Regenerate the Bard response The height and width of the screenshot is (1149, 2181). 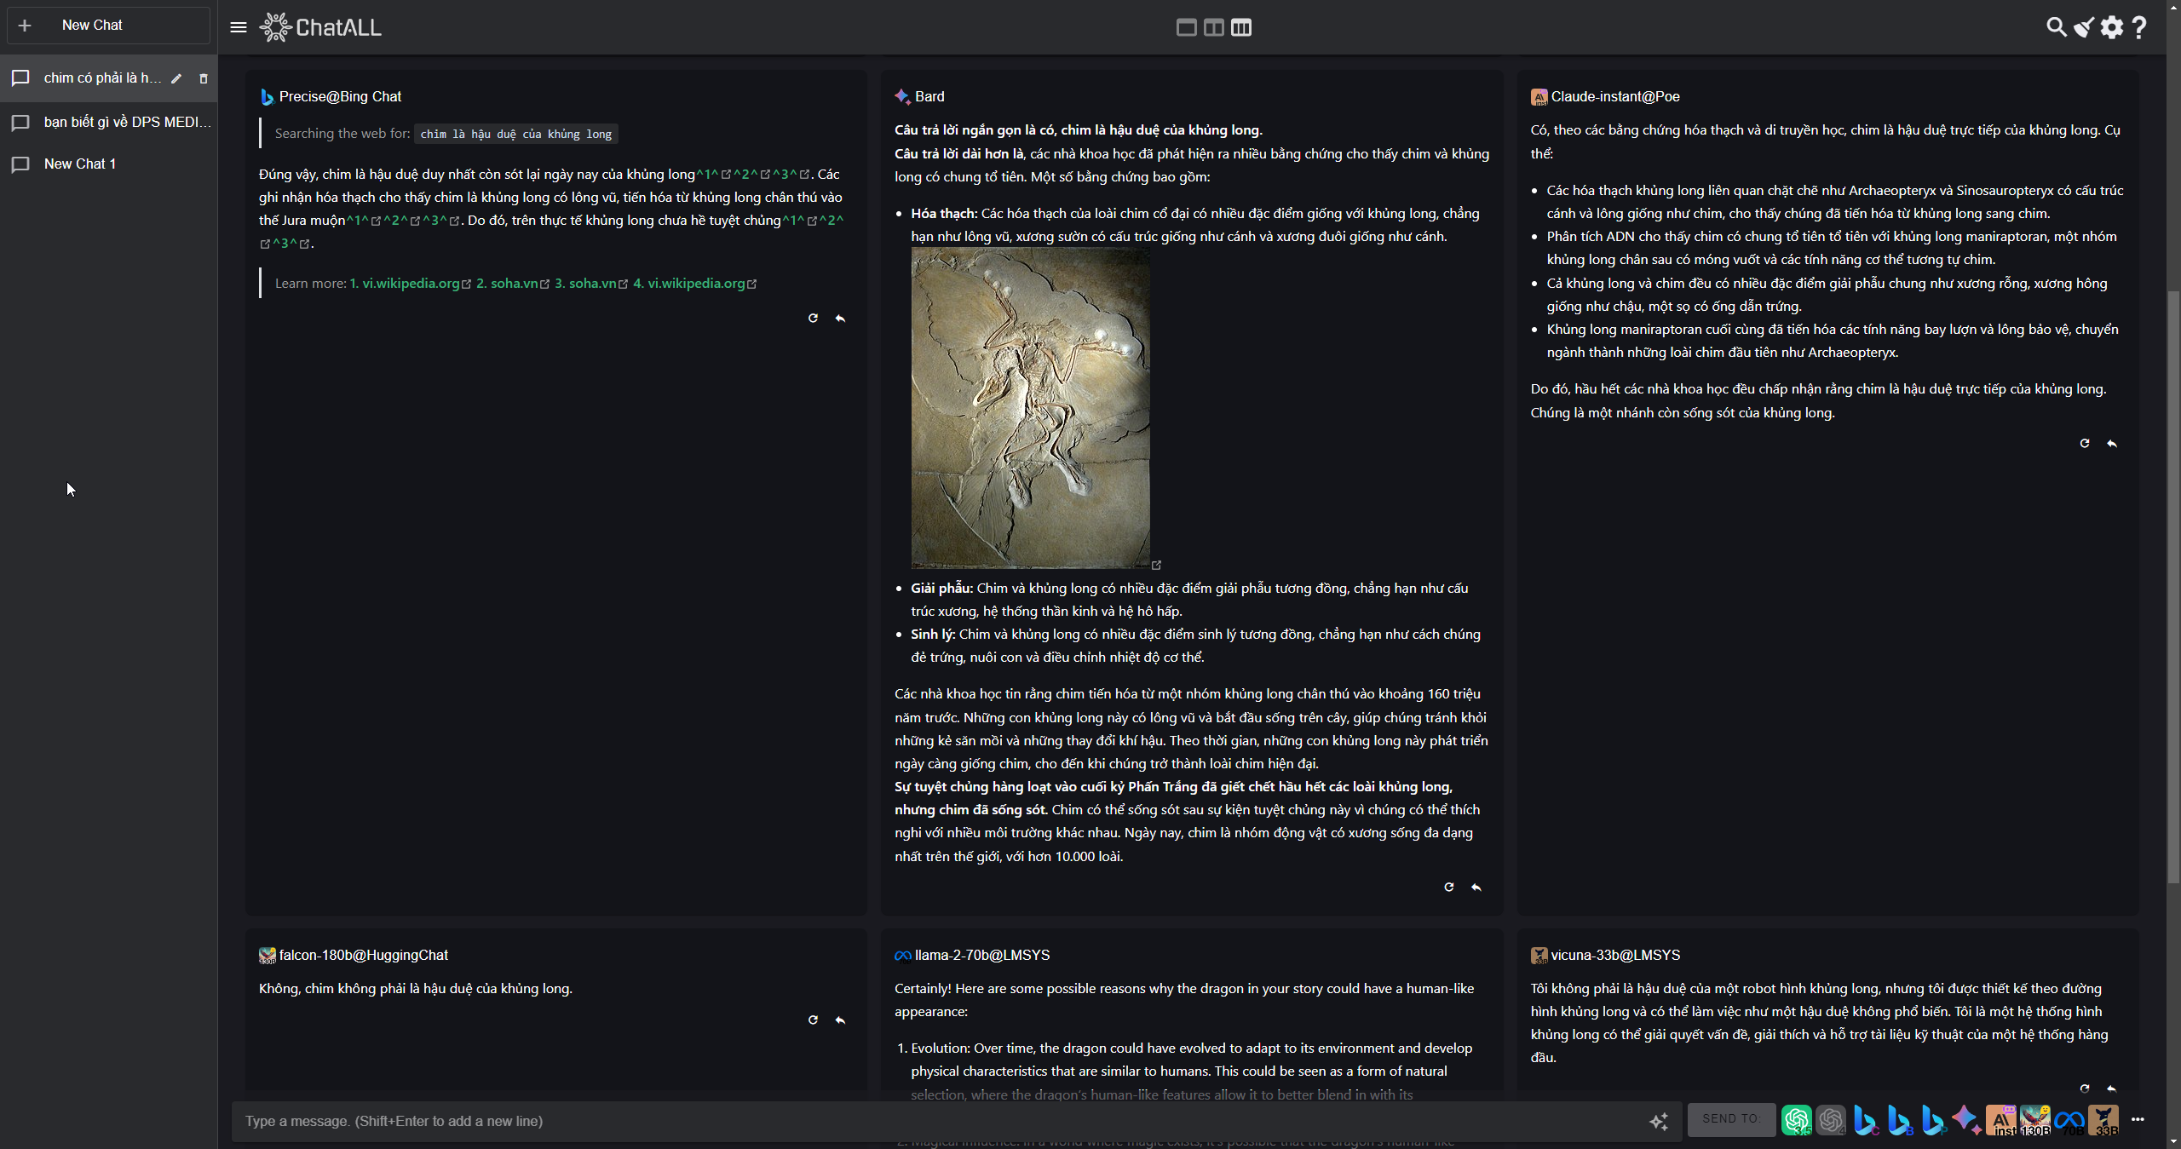[1448, 887]
